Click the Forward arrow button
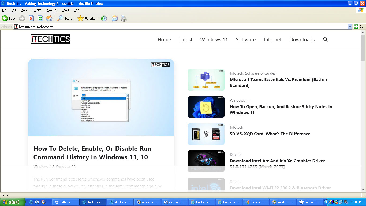 (x=22, y=19)
